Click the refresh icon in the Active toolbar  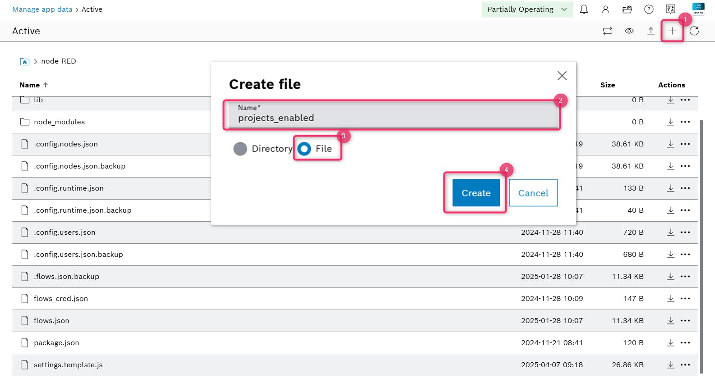[694, 31]
